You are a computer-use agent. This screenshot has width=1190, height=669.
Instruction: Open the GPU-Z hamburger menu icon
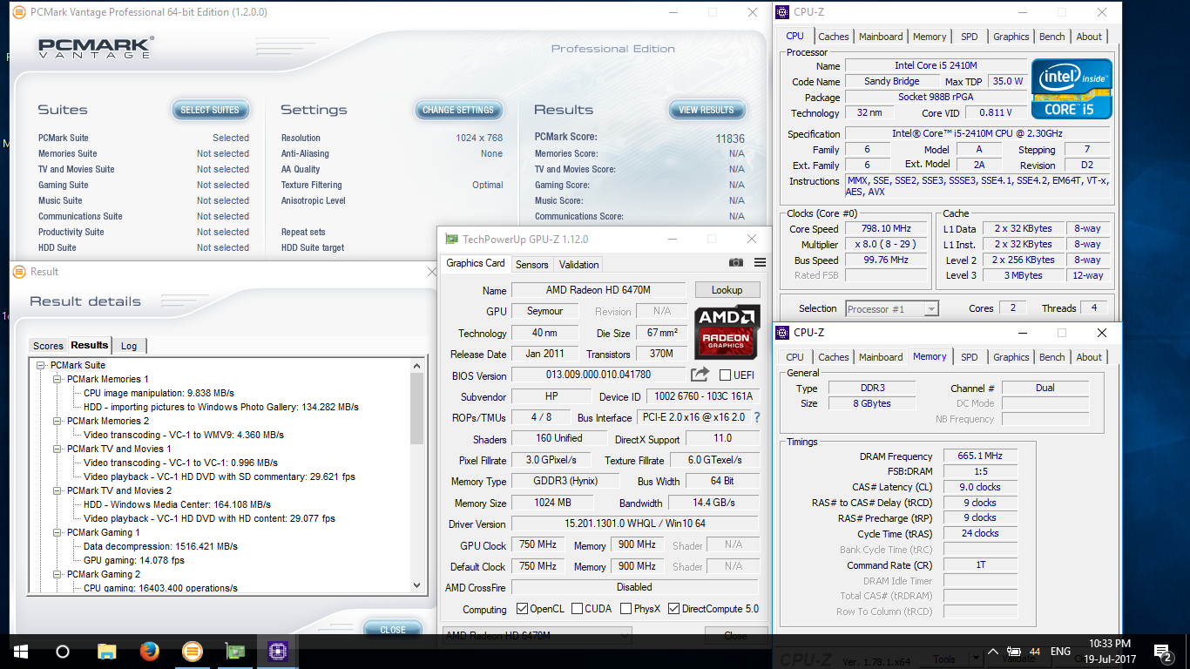tap(760, 263)
